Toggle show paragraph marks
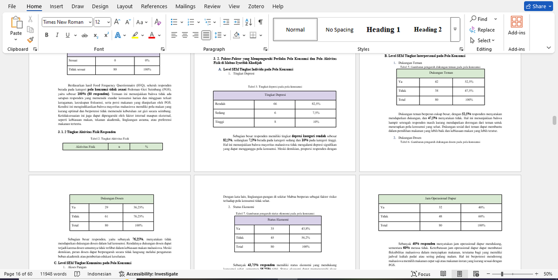This screenshot has height=280, width=558. coord(261,22)
